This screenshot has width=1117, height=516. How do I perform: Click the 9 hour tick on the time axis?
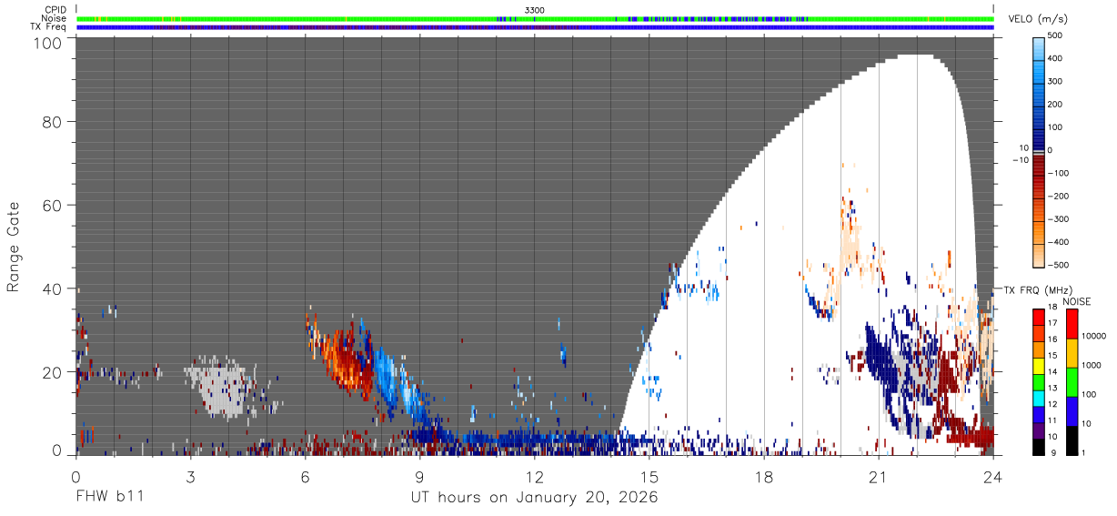coord(419,476)
